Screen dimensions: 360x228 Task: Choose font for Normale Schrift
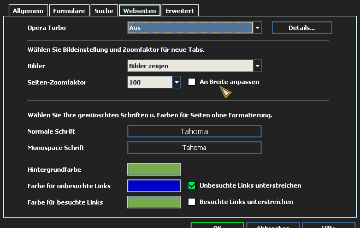click(194, 131)
